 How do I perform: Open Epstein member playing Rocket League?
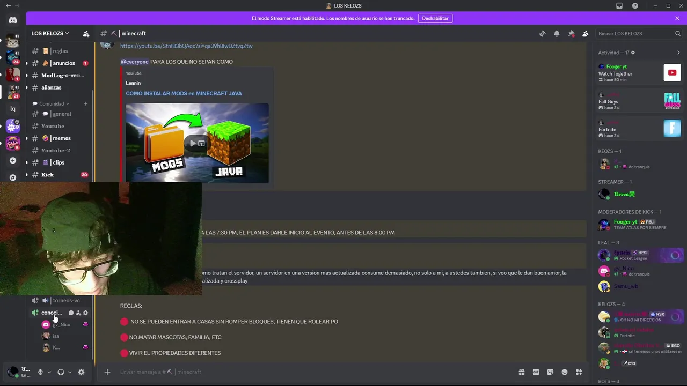point(640,255)
